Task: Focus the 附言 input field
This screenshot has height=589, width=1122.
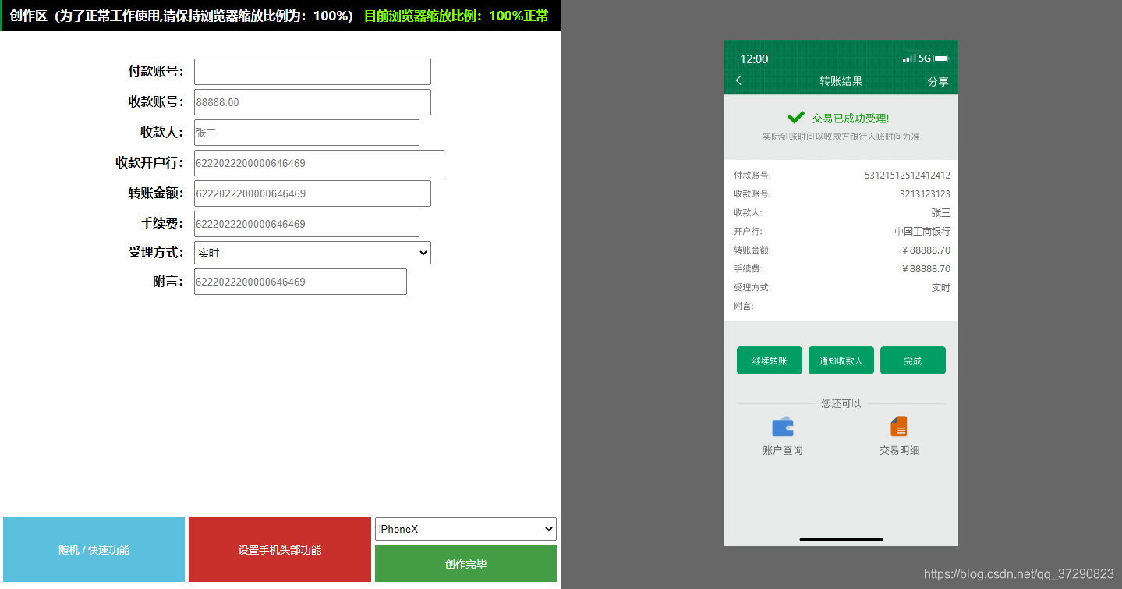Action: pos(300,282)
